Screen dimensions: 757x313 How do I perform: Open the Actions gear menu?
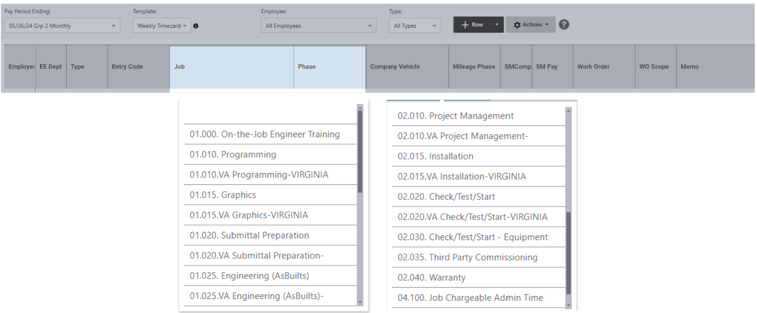(531, 25)
